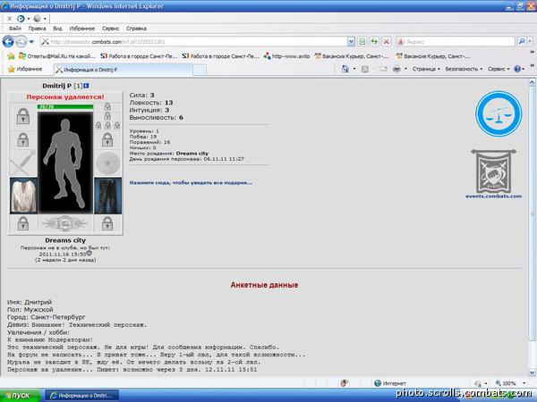This screenshot has height=402, width=537.
Task: Open the Избранное menu in menu bar
Action: [x=81, y=29]
